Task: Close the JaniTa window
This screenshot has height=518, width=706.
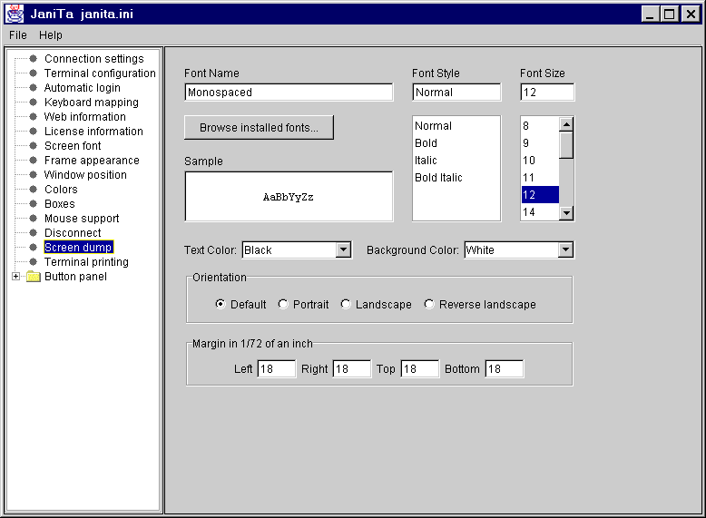Action: pyautogui.click(x=691, y=14)
